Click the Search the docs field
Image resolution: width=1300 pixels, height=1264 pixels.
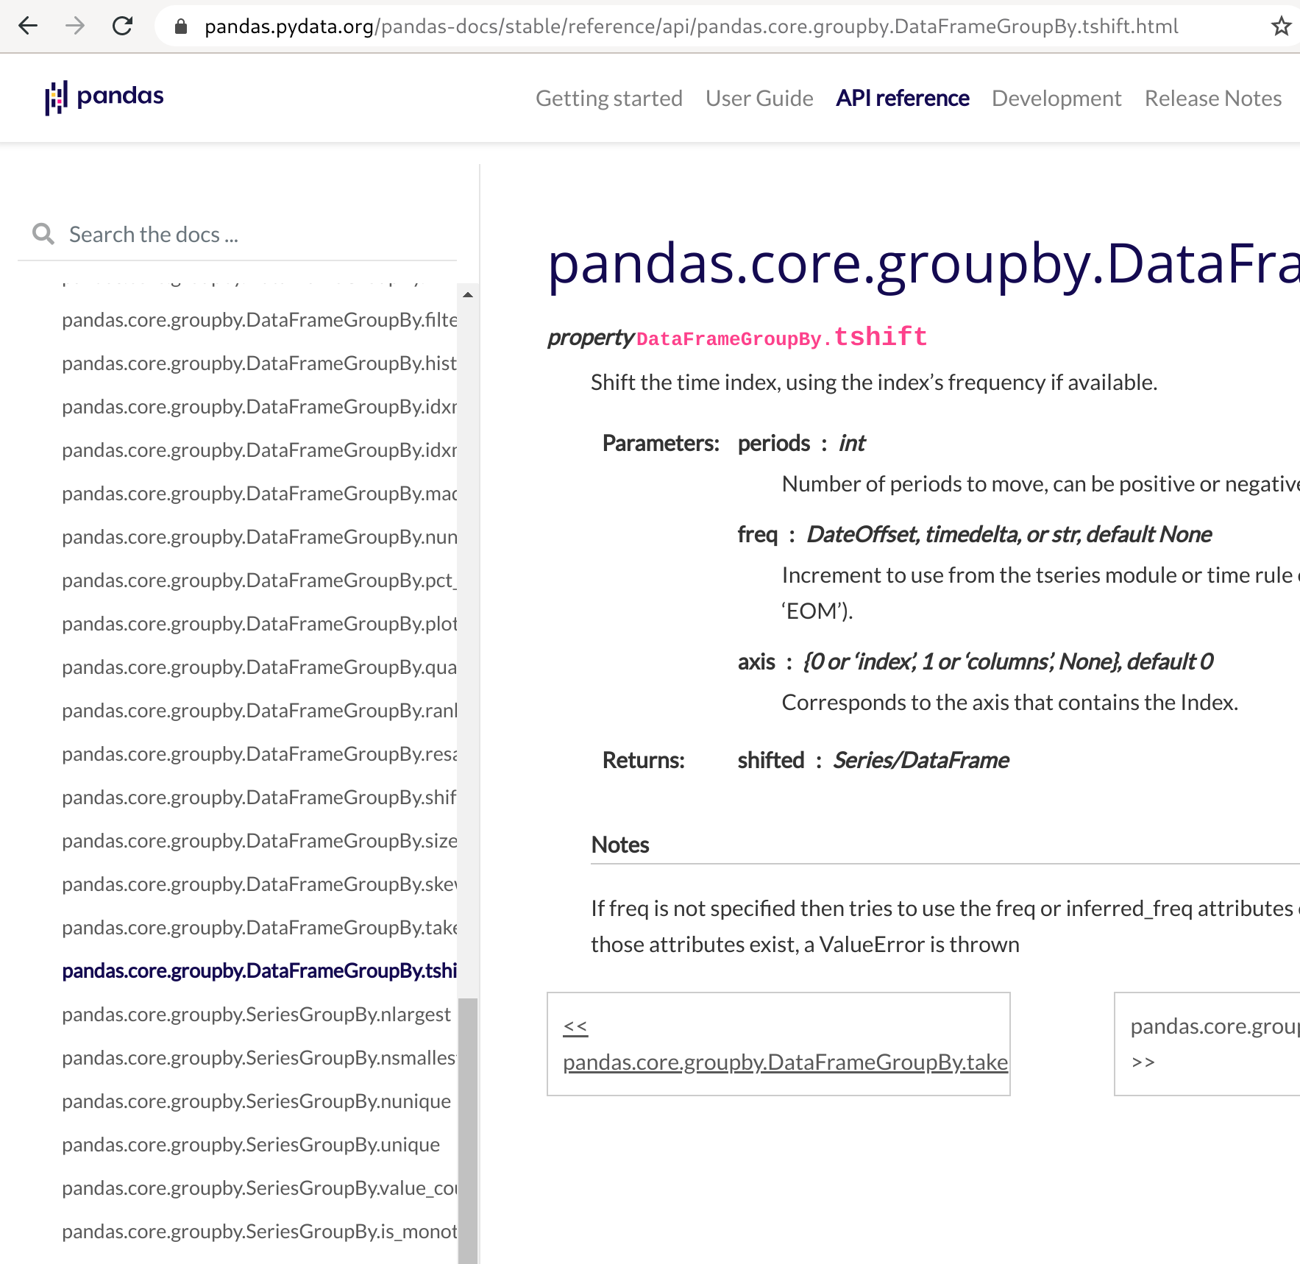coord(221,233)
